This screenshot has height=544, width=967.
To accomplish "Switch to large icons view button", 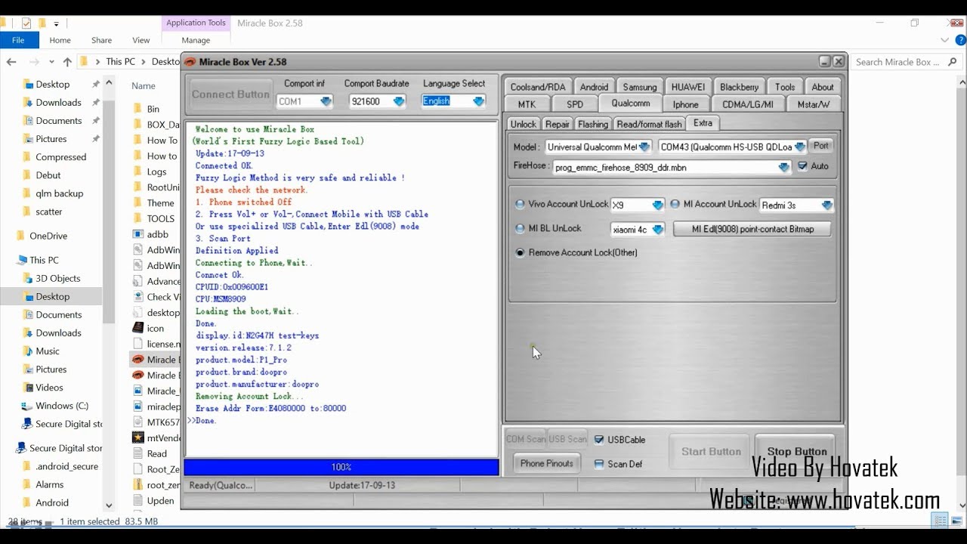I will 957,521.
